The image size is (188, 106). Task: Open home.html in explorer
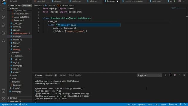tap(19, 20)
